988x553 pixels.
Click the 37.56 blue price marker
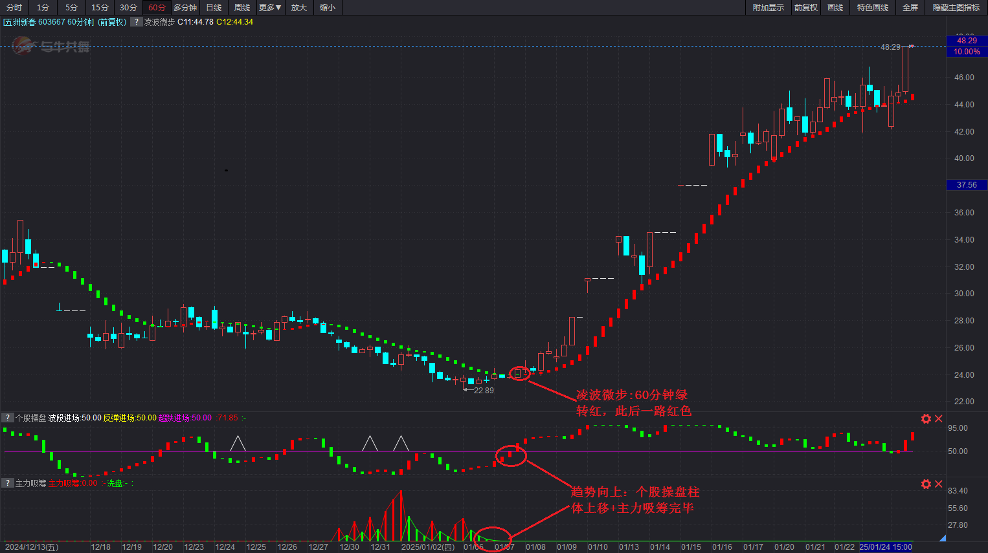pos(967,185)
